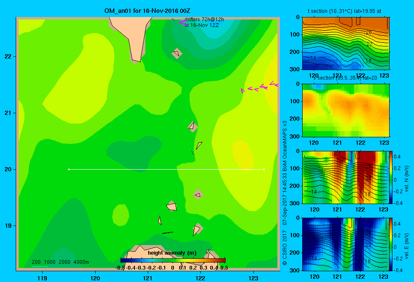
Task: Click the title 'OM_an01 for 16-Nov-2016 00Z'
Action: (x=147, y=11)
